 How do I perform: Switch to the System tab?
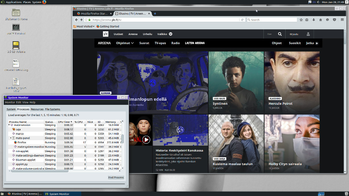pyautogui.click(x=11, y=109)
